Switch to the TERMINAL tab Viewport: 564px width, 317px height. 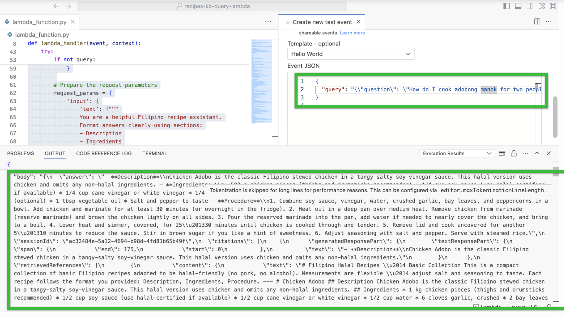click(x=155, y=154)
